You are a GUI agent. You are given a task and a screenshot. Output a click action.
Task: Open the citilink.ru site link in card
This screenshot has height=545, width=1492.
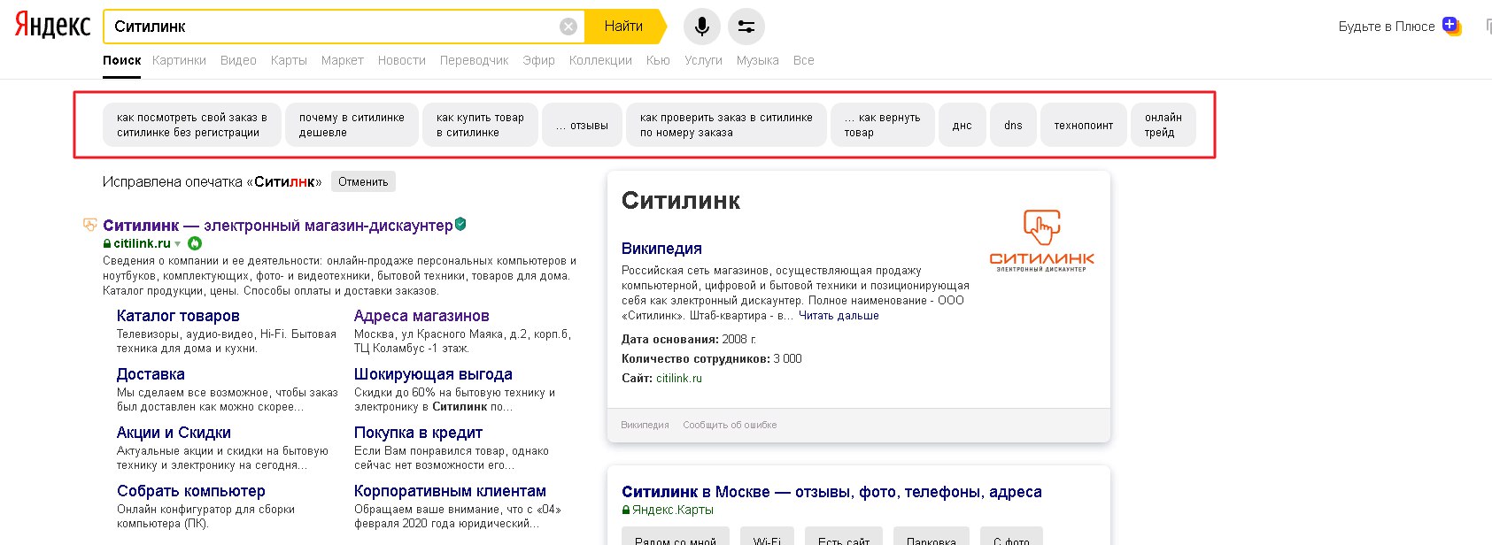click(679, 378)
